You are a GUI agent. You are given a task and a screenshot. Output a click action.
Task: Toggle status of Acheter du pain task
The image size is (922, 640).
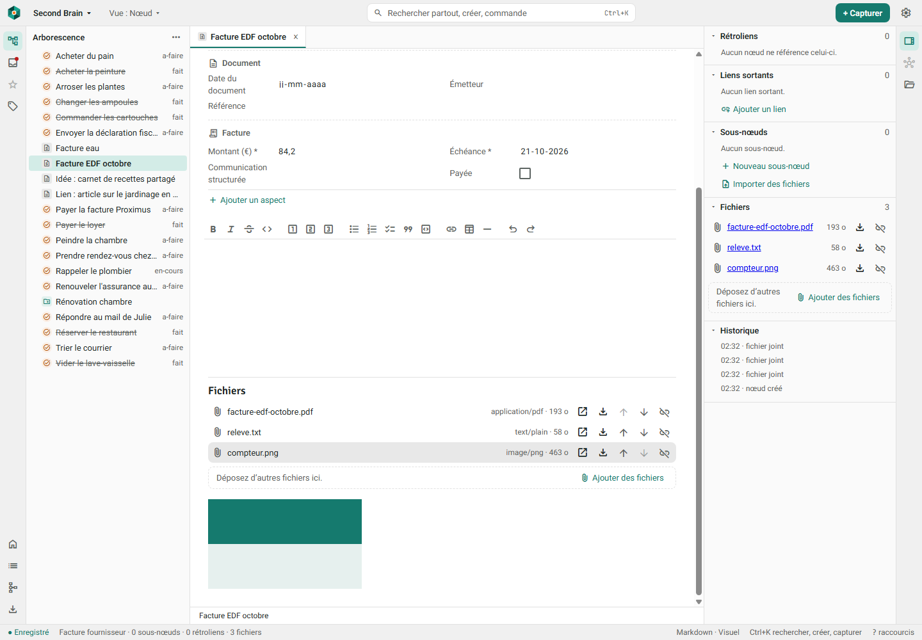[x=47, y=56]
